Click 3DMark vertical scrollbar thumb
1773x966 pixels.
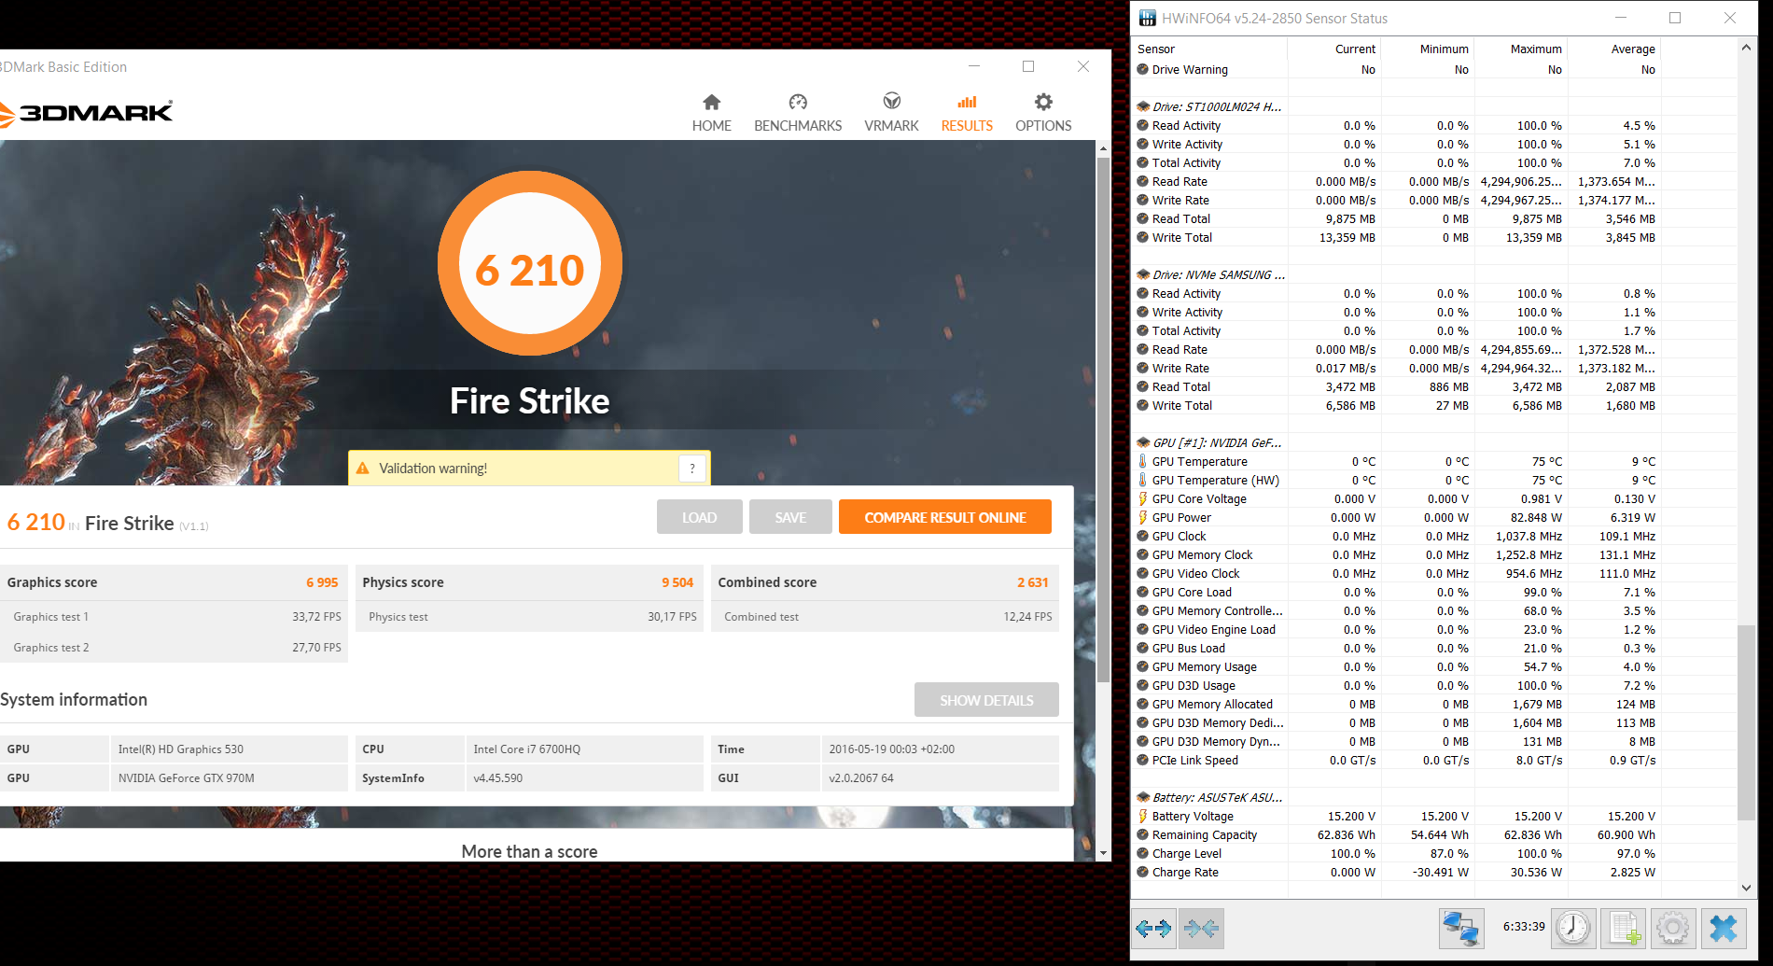[x=1103, y=419]
